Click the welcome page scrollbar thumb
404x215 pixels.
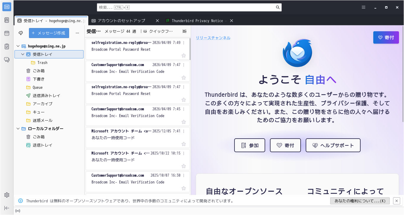point(403,74)
